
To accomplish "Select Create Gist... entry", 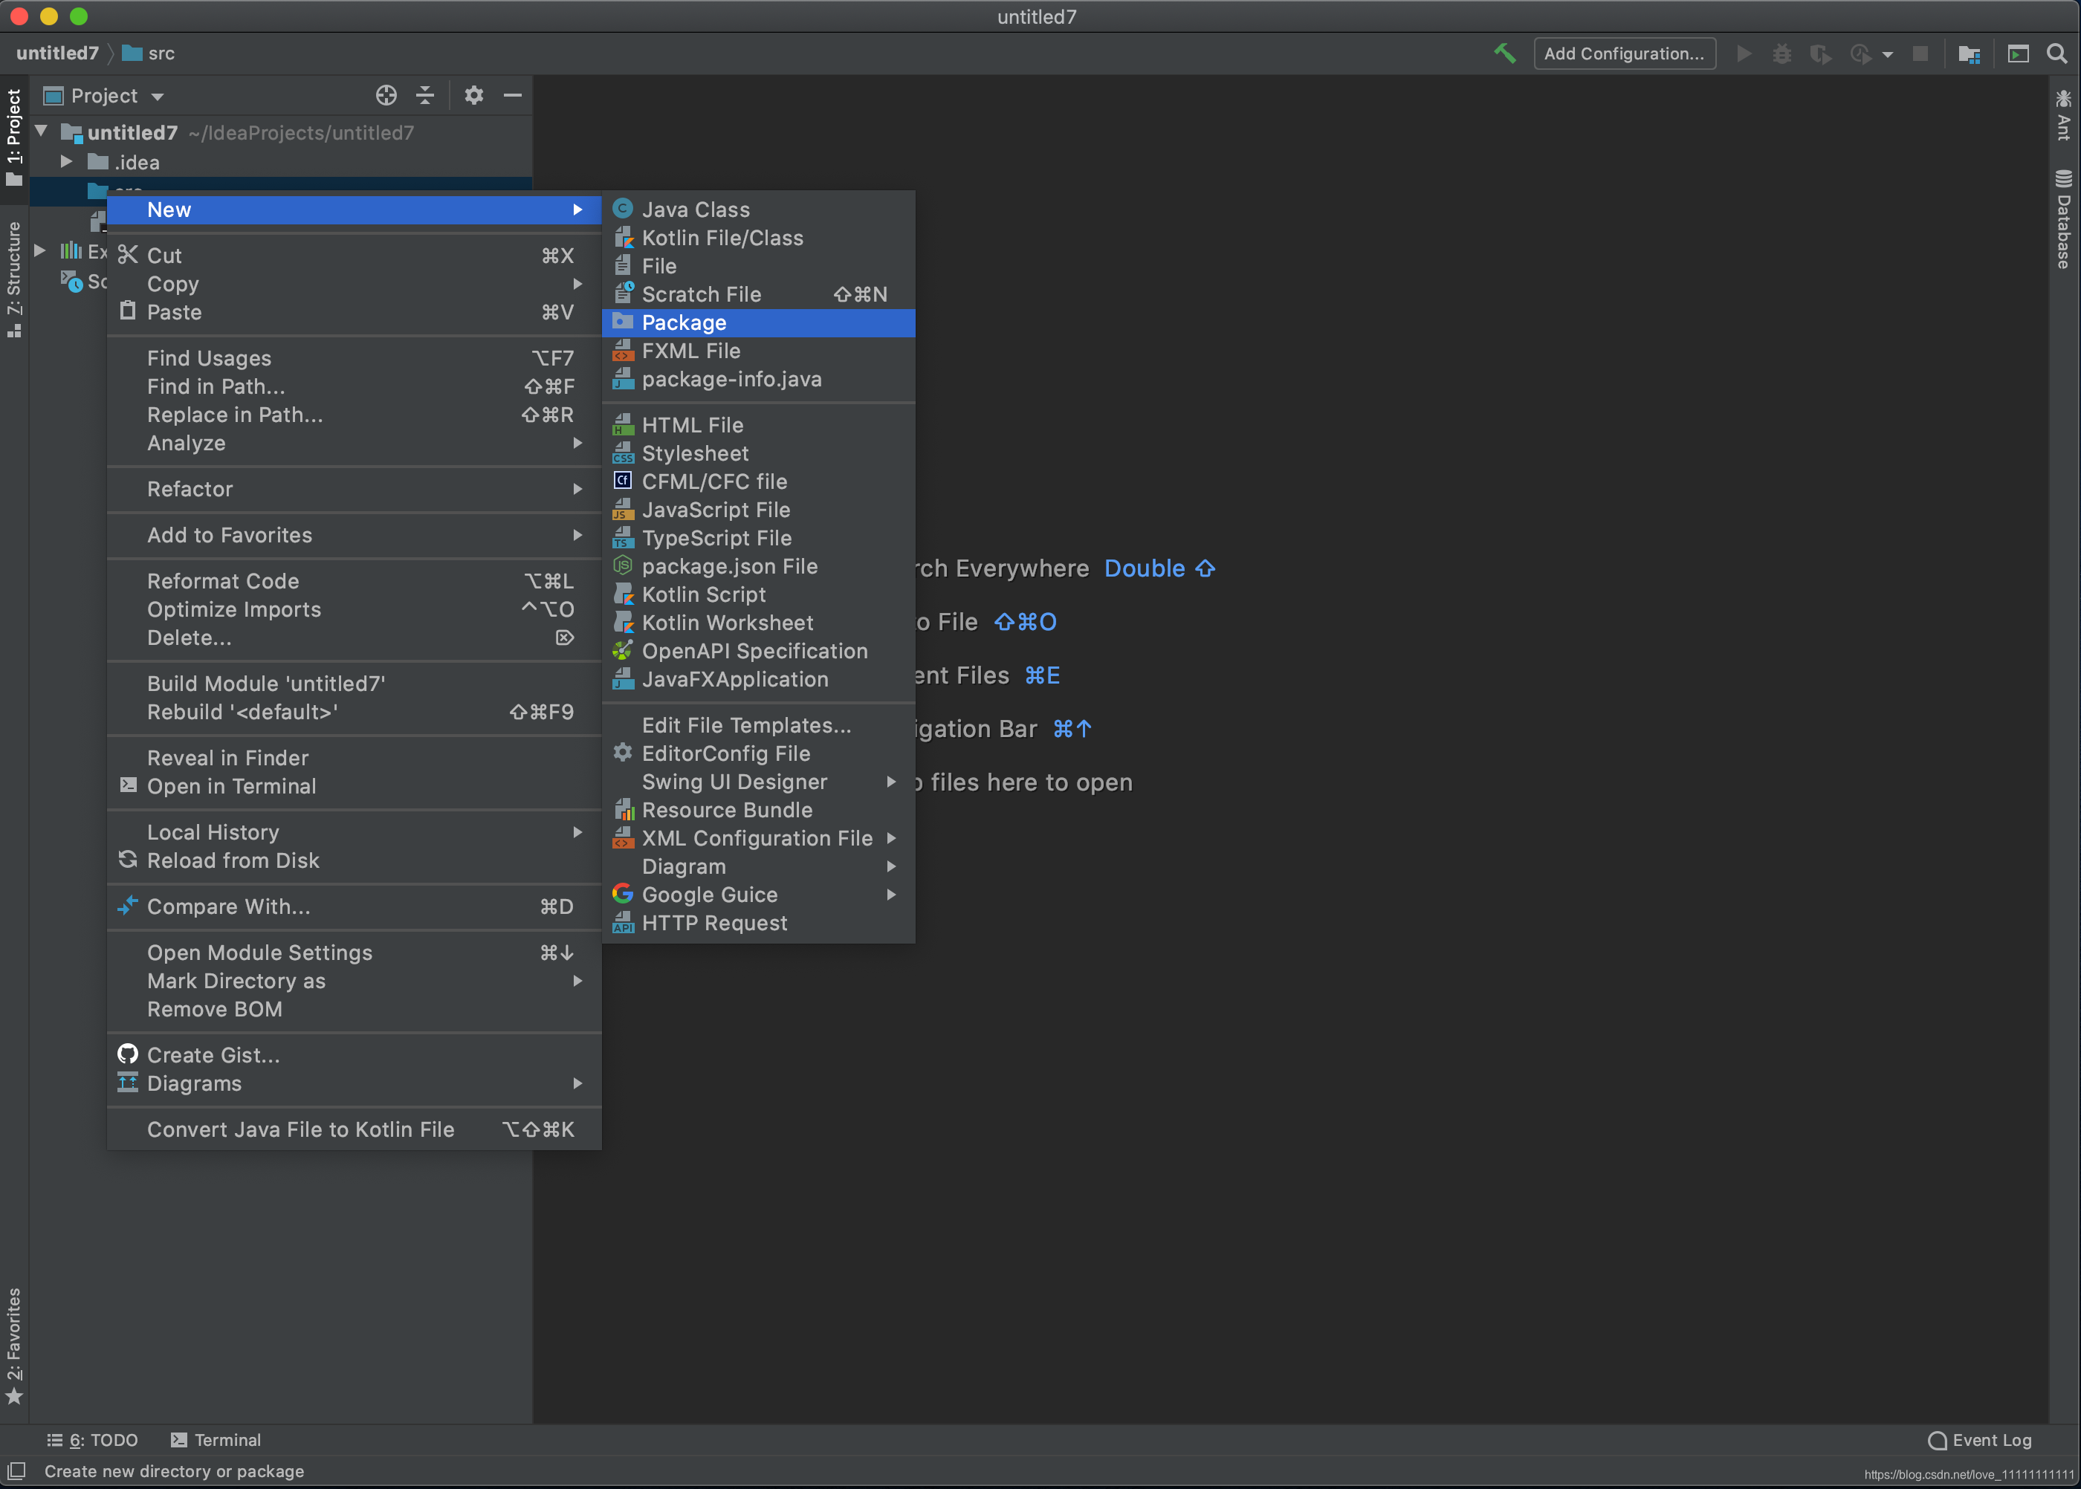I will [x=354, y=1055].
